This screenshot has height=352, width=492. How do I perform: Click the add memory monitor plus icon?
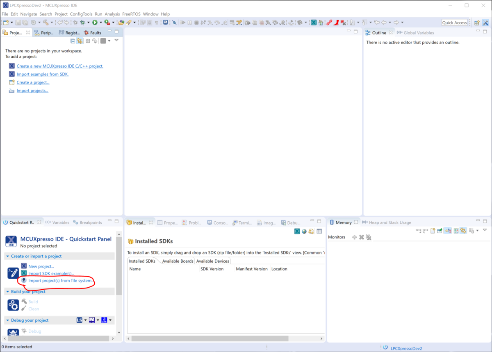coord(354,237)
